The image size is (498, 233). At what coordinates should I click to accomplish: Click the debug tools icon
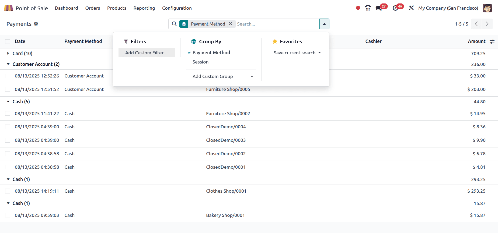(x=411, y=8)
